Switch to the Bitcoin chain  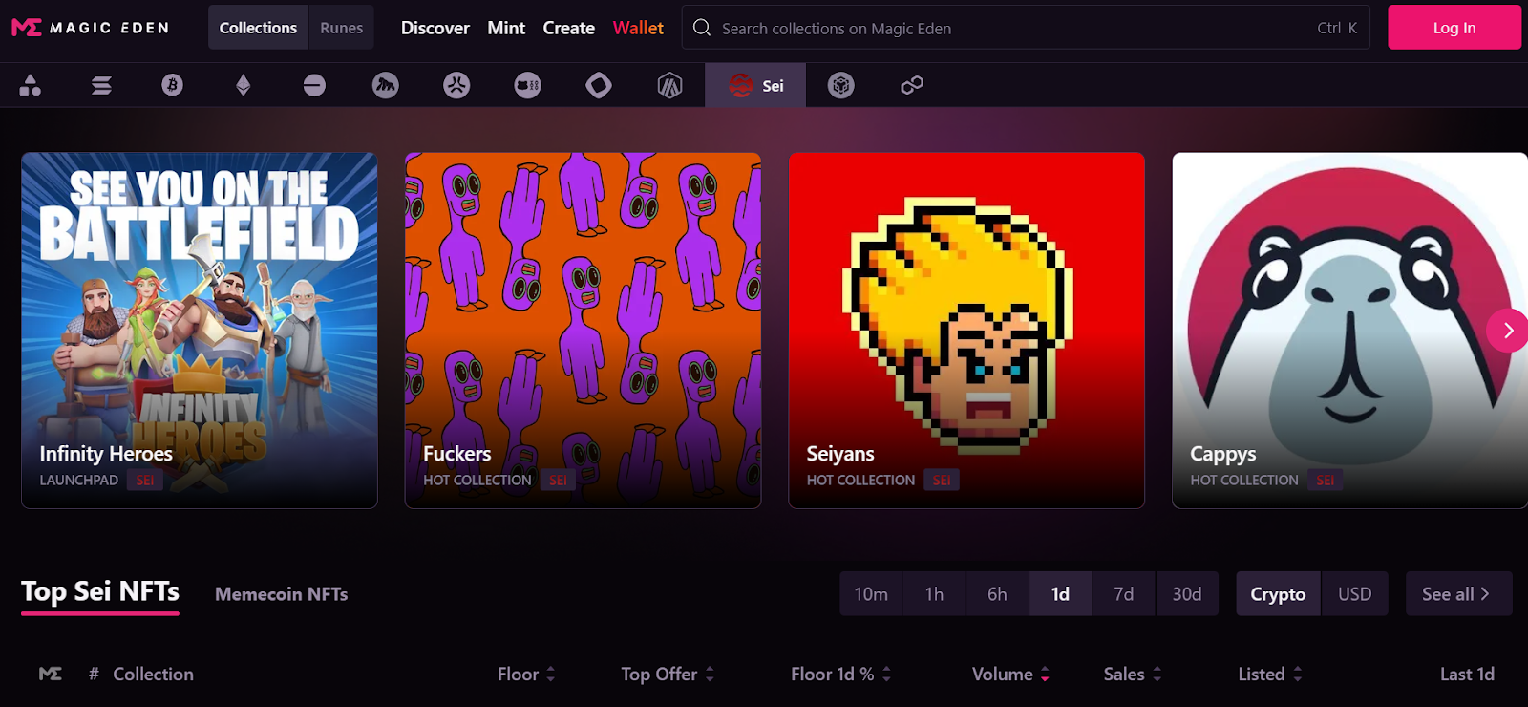[172, 86]
